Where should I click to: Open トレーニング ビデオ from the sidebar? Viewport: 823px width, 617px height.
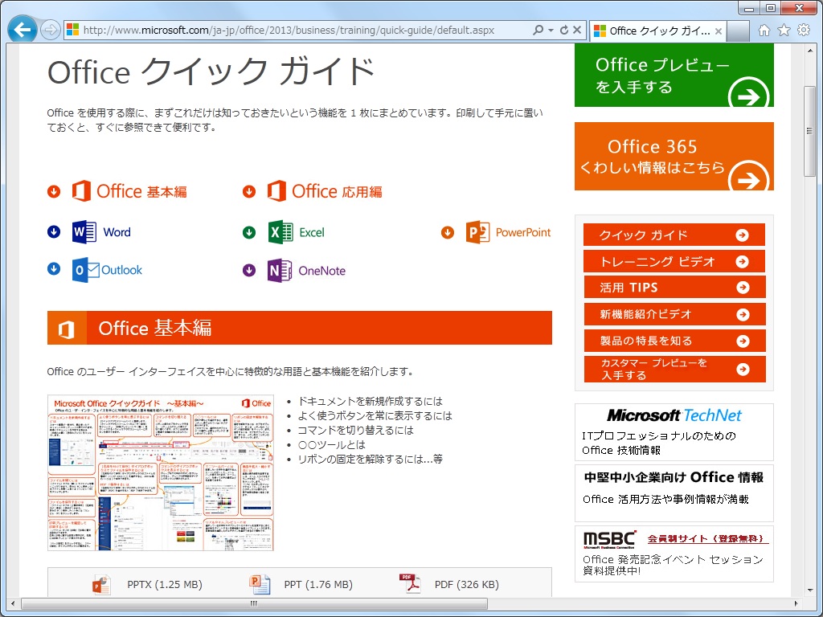coord(674,261)
